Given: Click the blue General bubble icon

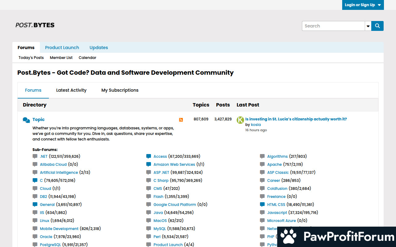Looking at the screenshot, I should point(35,204).
